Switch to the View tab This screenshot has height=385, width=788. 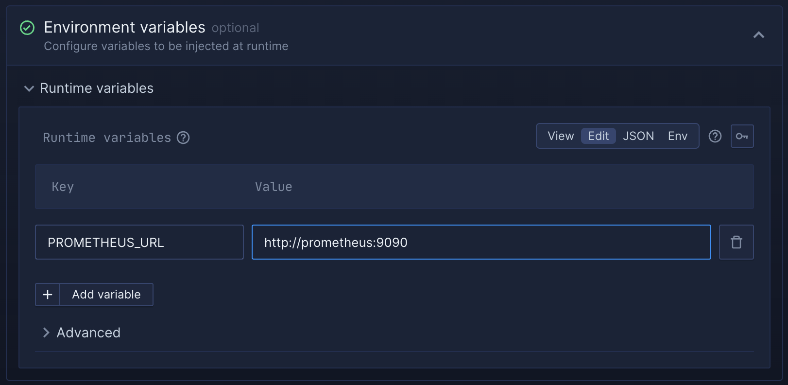coord(561,136)
